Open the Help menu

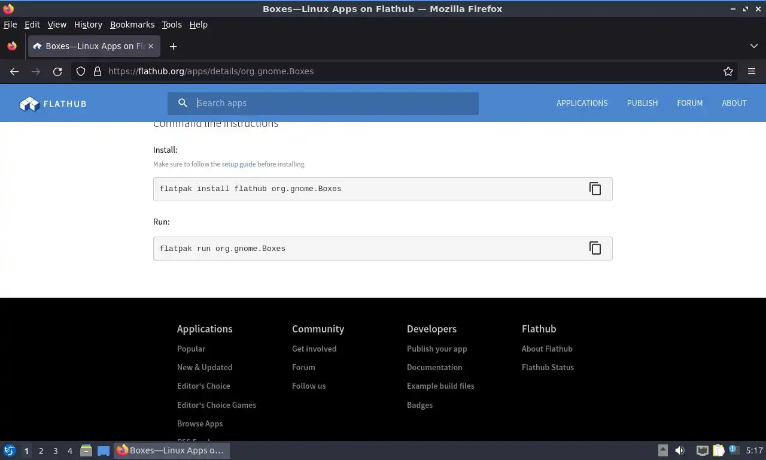click(198, 25)
